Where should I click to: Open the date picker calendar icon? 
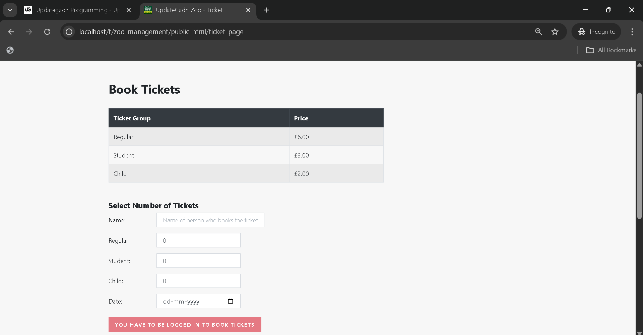(231, 301)
